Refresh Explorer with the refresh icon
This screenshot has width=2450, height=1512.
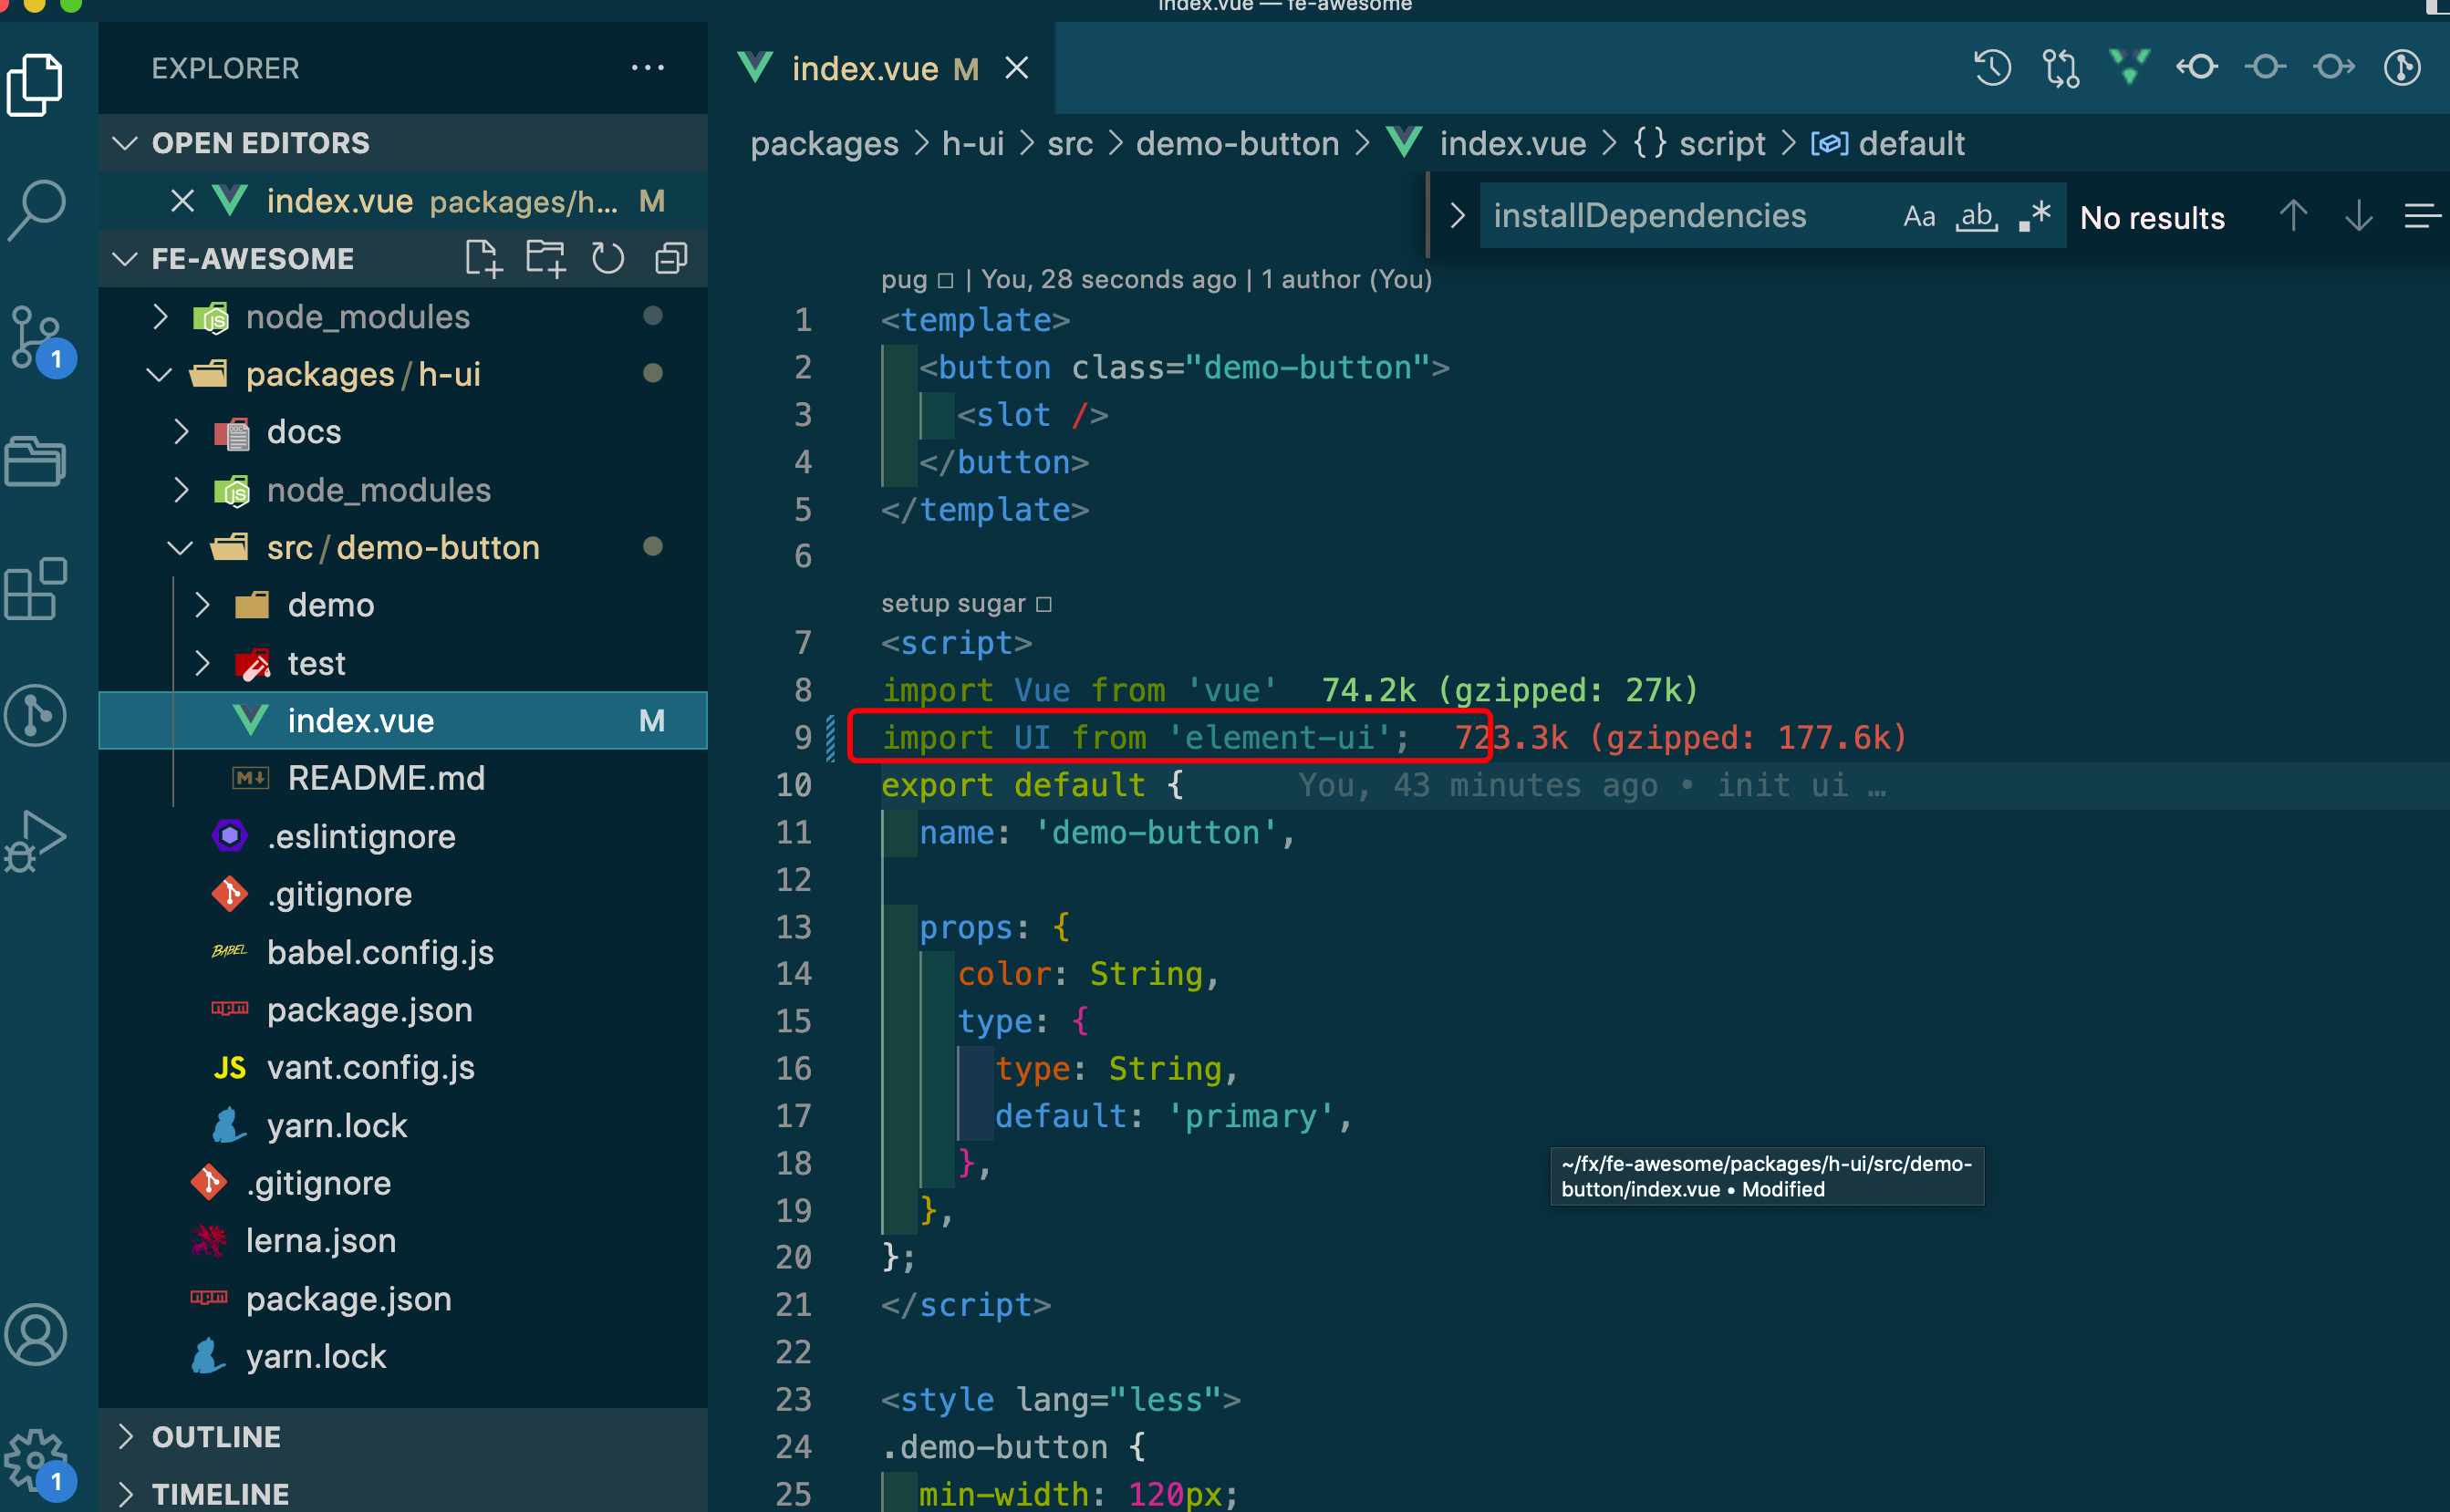(608, 257)
